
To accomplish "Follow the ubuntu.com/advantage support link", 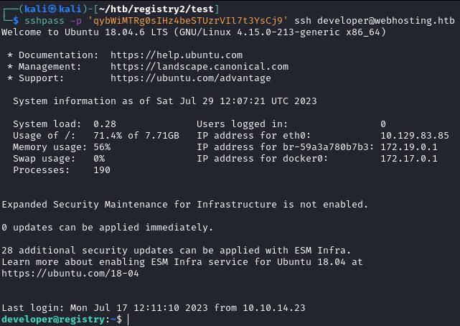I will point(191,78).
